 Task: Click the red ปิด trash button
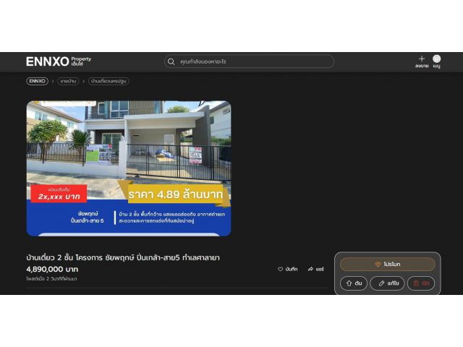tap(421, 283)
